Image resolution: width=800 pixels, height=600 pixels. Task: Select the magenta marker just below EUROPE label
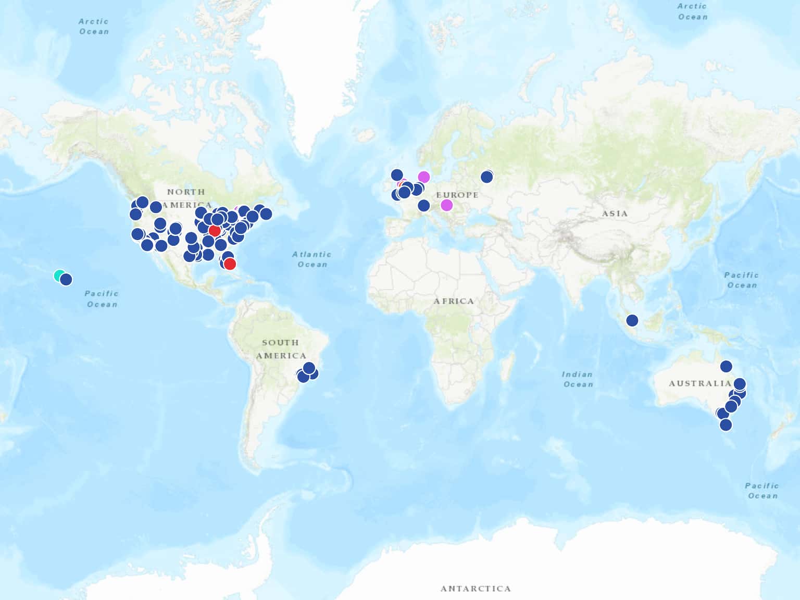point(446,205)
